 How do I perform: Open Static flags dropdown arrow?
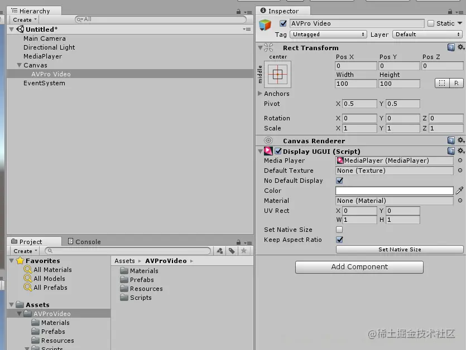[x=460, y=23]
